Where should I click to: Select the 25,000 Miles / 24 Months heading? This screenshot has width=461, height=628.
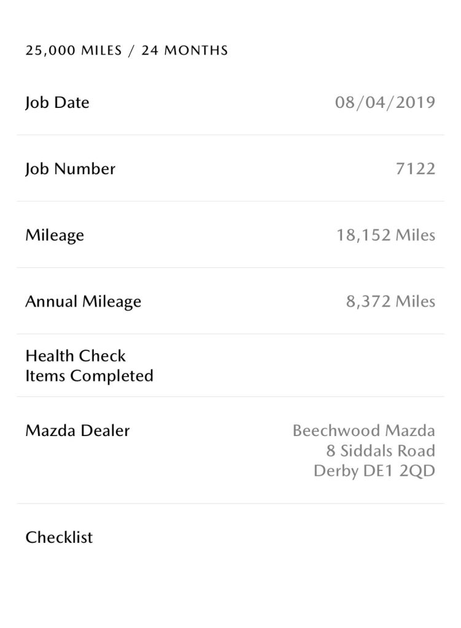click(126, 50)
